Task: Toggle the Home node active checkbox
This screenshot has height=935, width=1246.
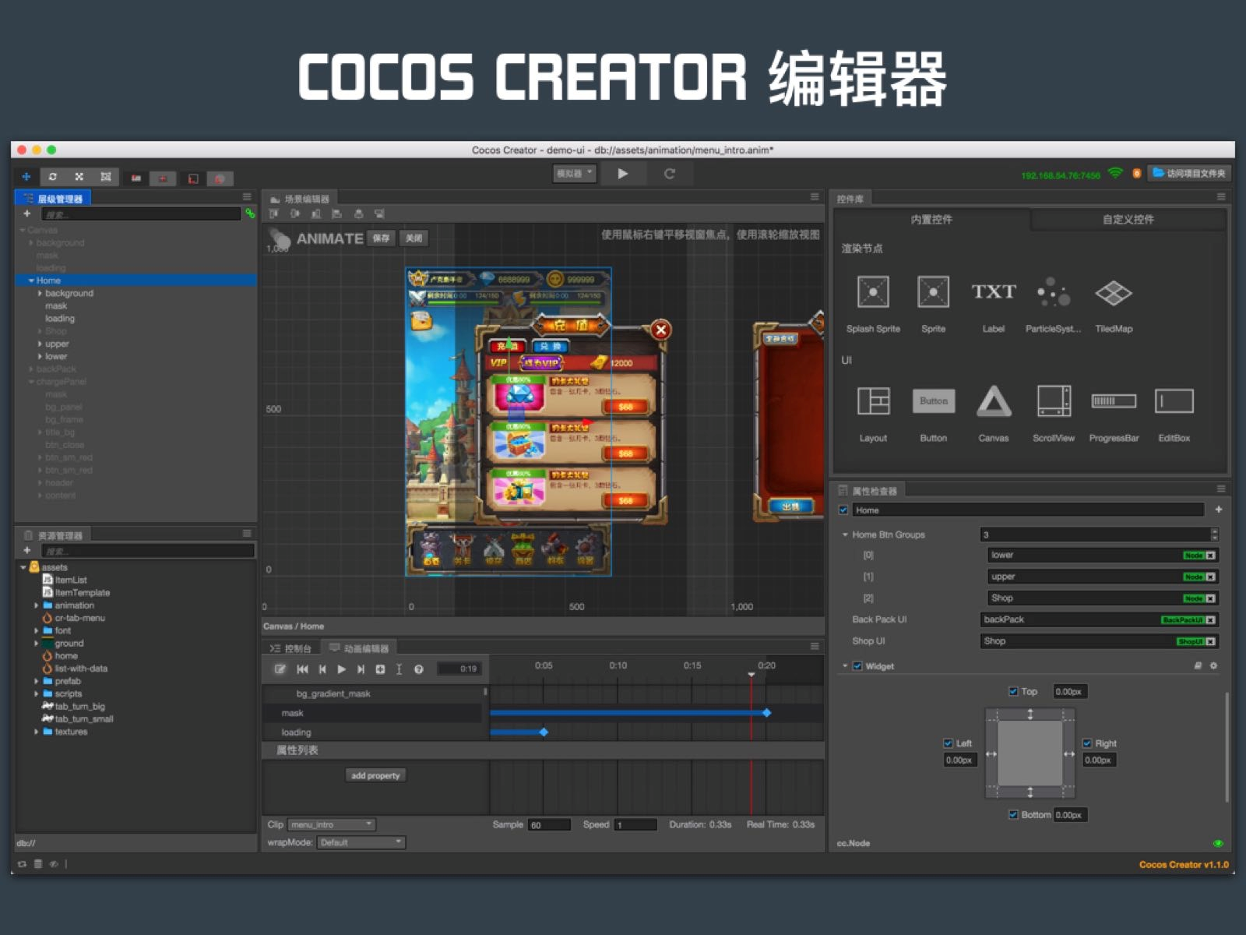Action: [x=843, y=510]
